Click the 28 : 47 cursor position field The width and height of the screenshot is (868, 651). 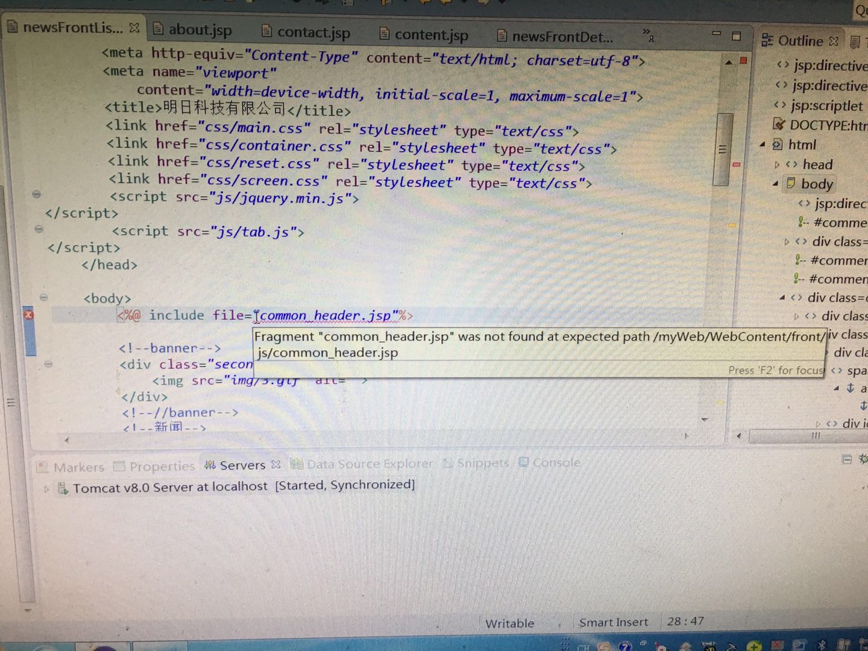coord(685,621)
